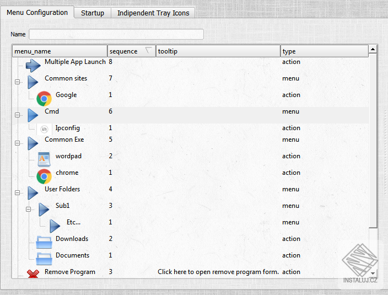Collapse the Common sites menu node
The image size is (388, 295).
pyautogui.click(x=17, y=82)
